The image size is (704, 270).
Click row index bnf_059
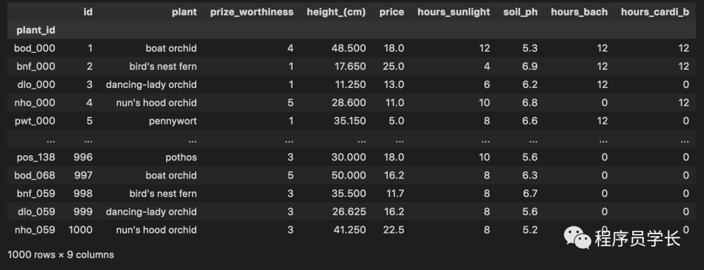click(x=35, y=194)
